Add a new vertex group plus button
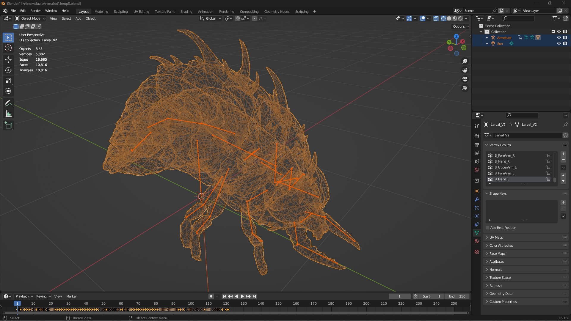The height and width of the screenshot is (321, 571). pos(563,154)
